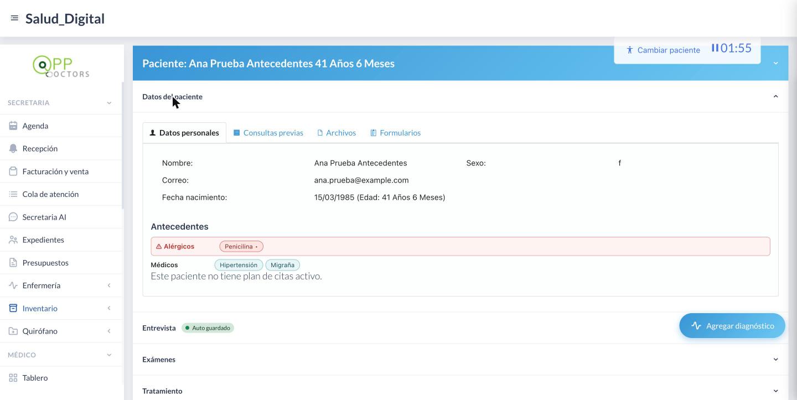
Task: Click the Cambiar paciente button
Action: (x=663, y=50)
